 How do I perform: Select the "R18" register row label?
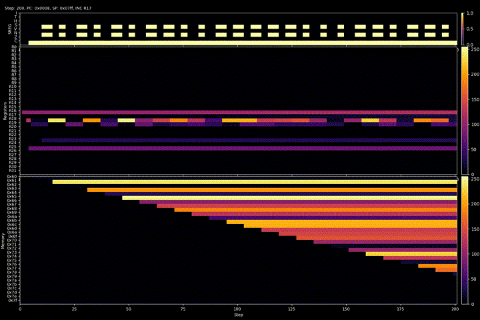(x=13, y=119)
